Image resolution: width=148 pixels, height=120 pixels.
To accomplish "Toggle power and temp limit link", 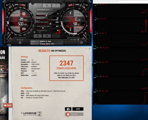I will (35, 18).
